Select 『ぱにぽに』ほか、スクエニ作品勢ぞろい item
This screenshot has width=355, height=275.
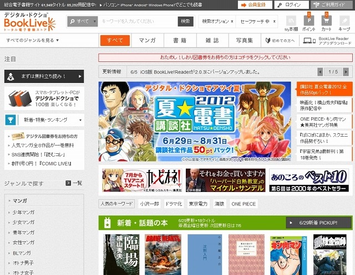coord(324,138)
